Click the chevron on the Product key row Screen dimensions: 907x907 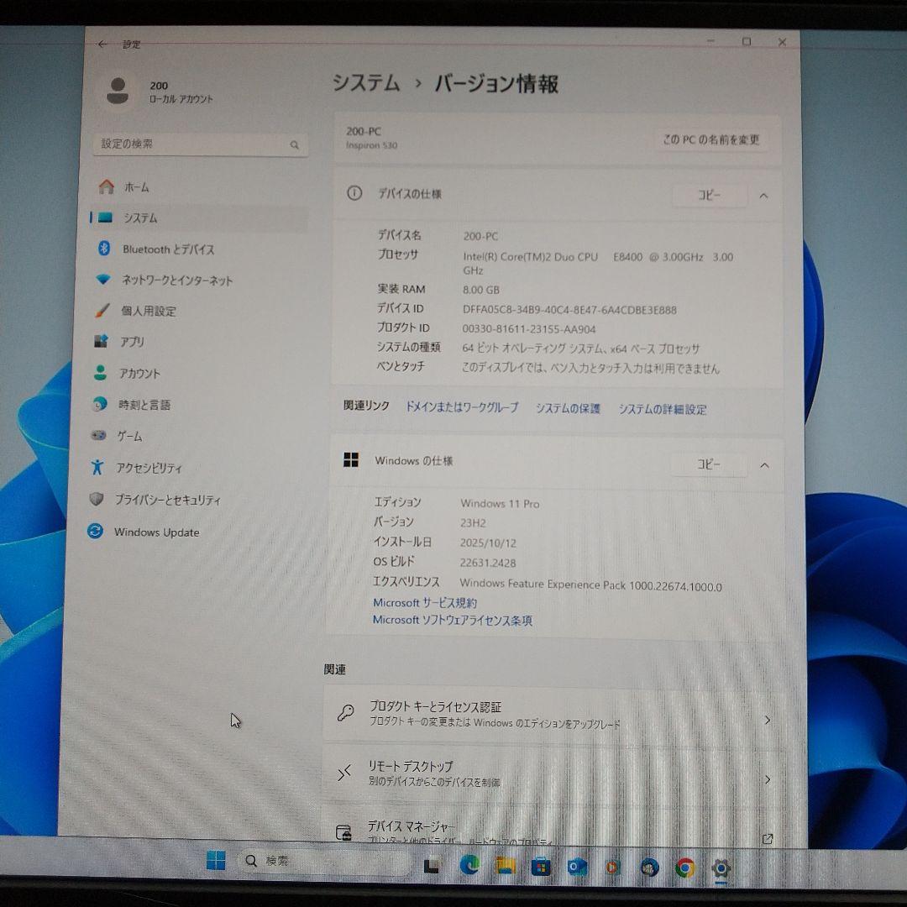pos(768,720)
